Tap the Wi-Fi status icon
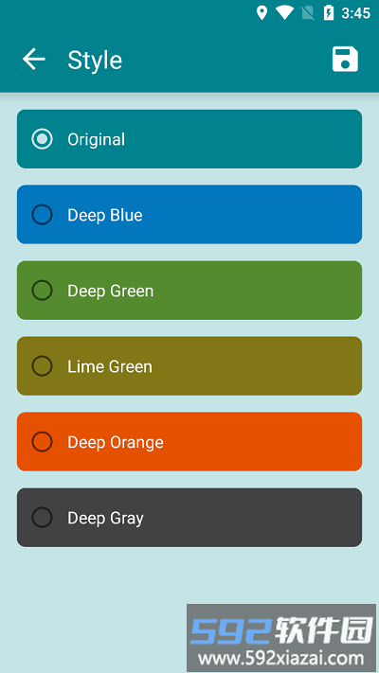 point(284,13)
